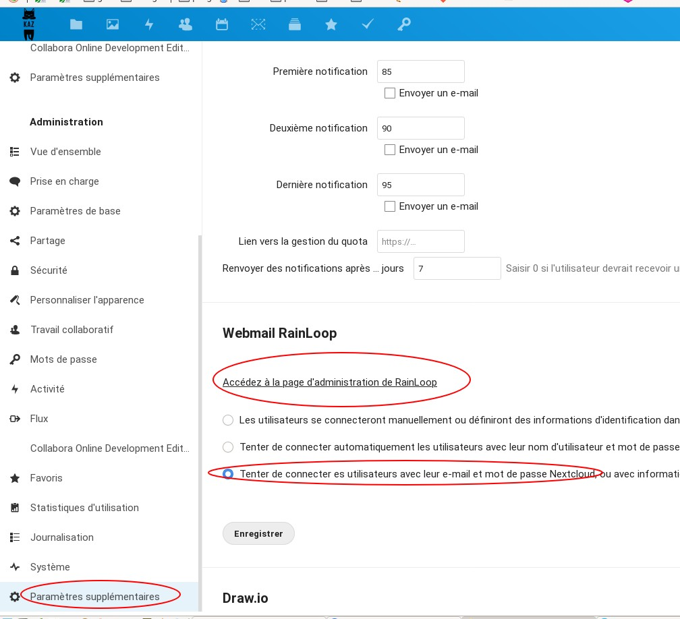Check Envoyer un e-mail under Dernière notification
Image resolution: width=680 pixels, height=619 pixels.
pos(390,206)
